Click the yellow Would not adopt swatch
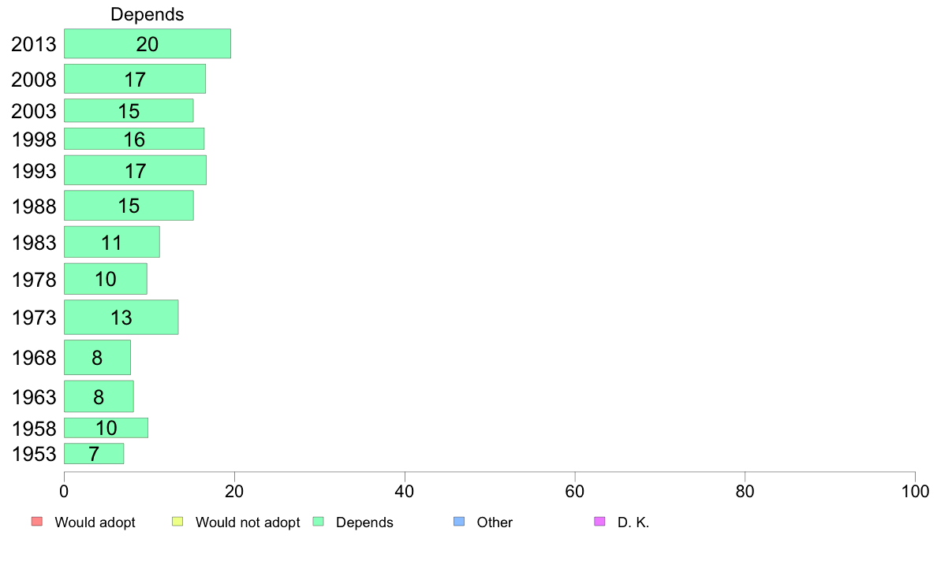937x580 pixels. pos(177,522)
